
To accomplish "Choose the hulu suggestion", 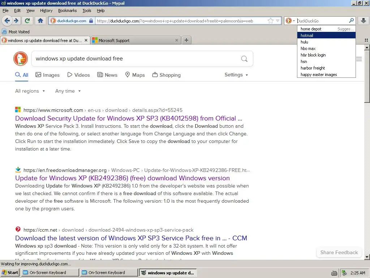I will (326, 42).
